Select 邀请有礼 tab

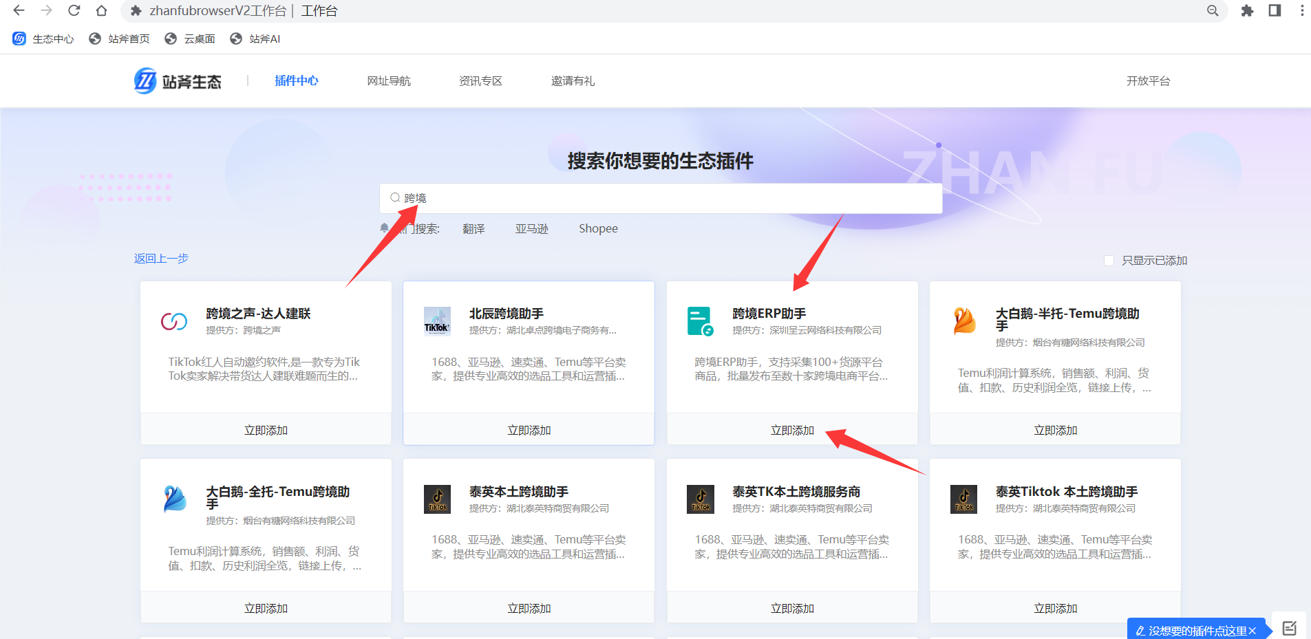pyautogui.click(x=573, y=80)
